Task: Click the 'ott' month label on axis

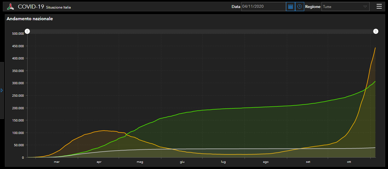Action: point(349,162)
